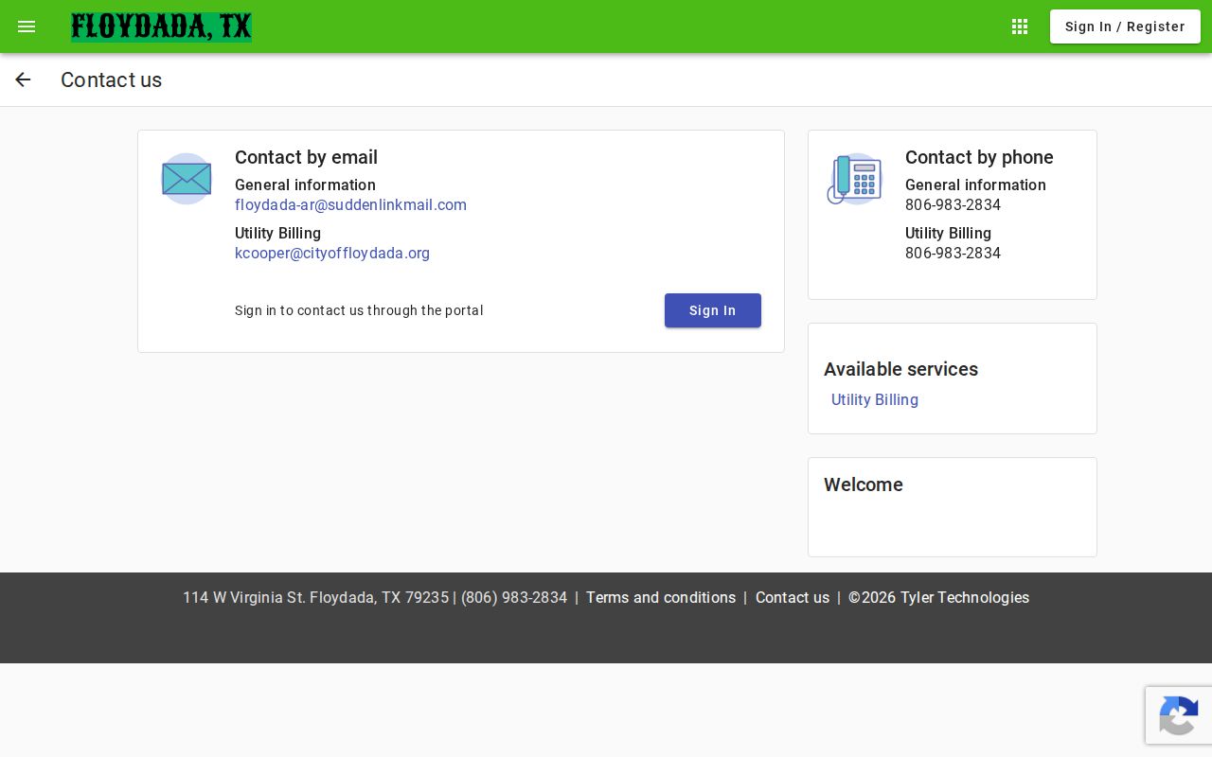Go back with the arrow icon
The width and height of the screenshot is (1212, 757).
[x=23, y=79]
